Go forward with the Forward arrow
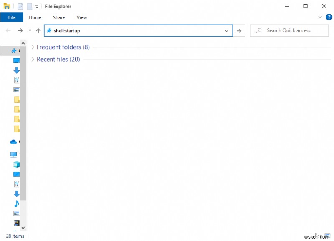Viewport: 334px width, 241px height. 20,30
